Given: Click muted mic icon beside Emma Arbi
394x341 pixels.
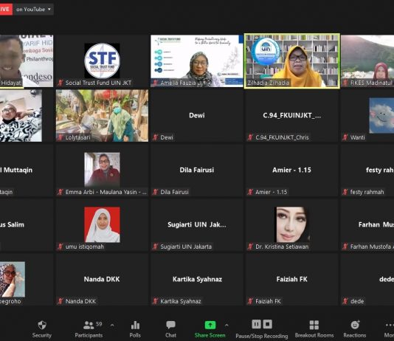Looking at the screenshot, I should (x=61, y=192).
